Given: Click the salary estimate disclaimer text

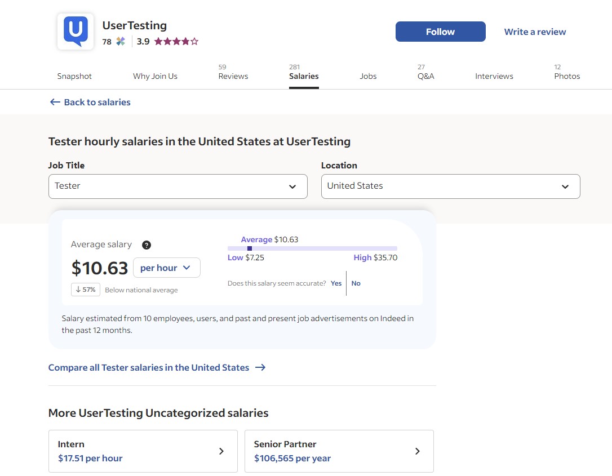Looking at the screenshot, I should tap(238, 324).
